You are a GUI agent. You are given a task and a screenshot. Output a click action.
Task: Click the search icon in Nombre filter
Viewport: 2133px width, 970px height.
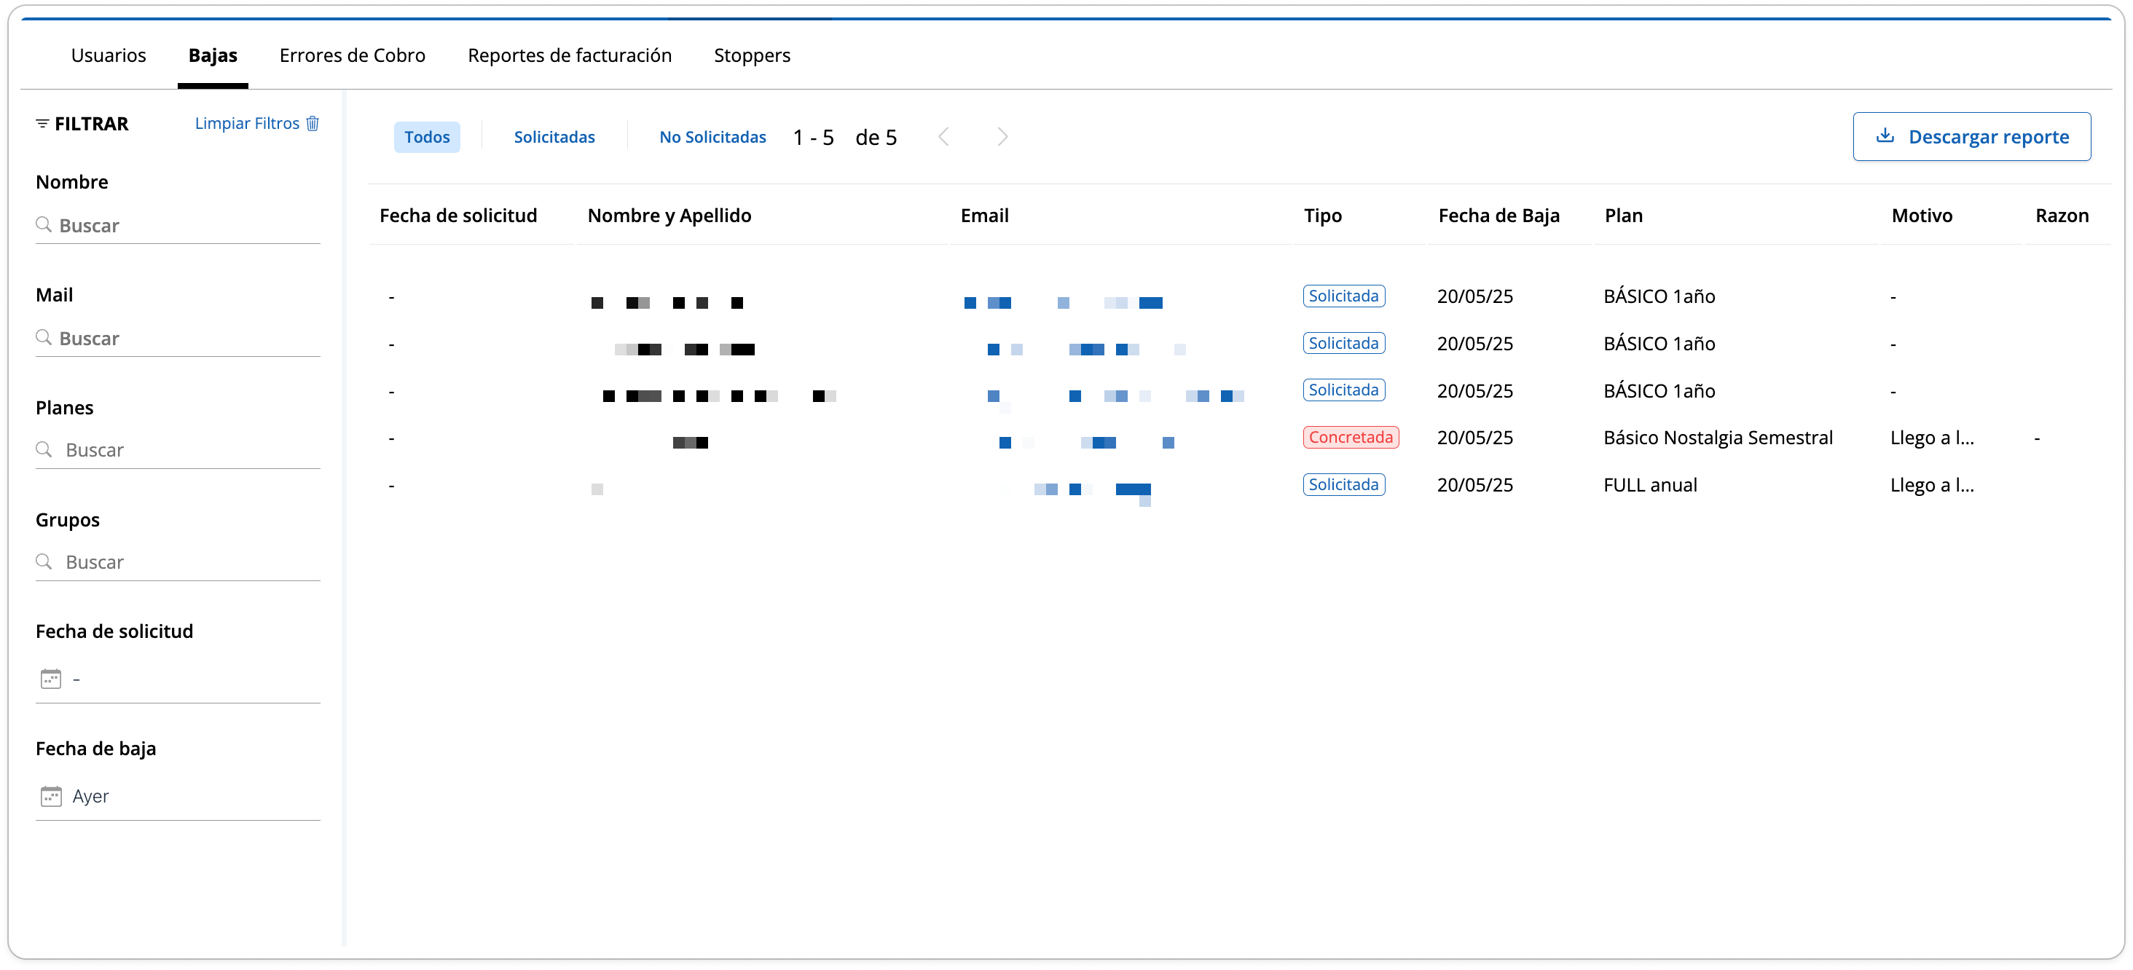click(x=44, y=224)
